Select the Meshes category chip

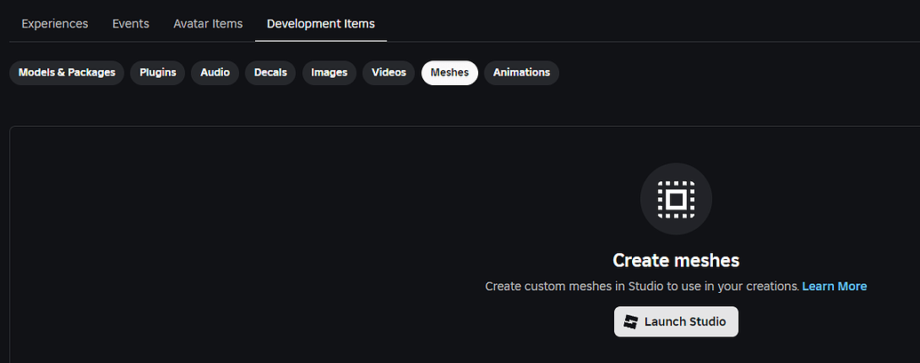(x=450, y=73)
